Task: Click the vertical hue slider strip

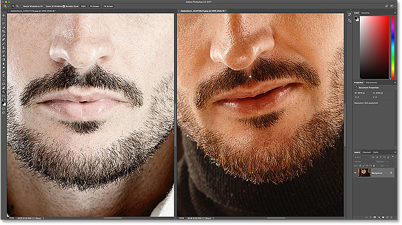Action: click(393, 47)
